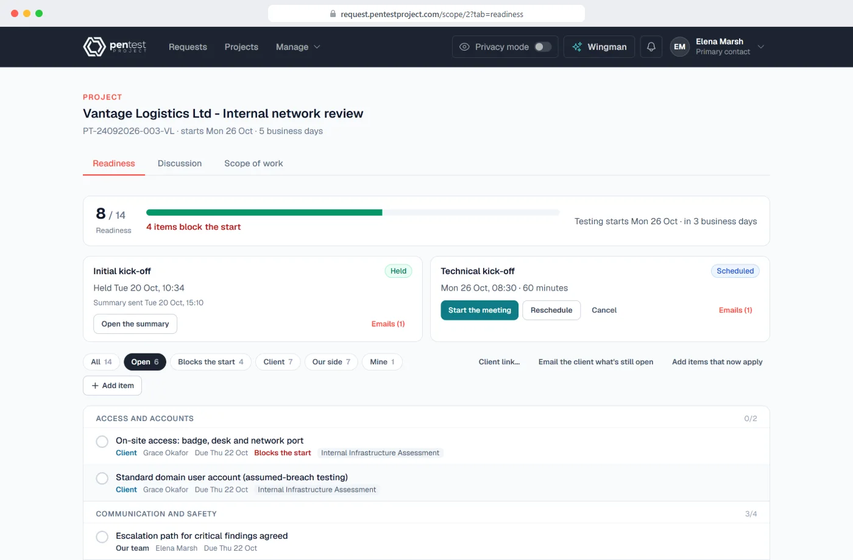
Task: Click the lock icon in address bar
Action: 333,14
